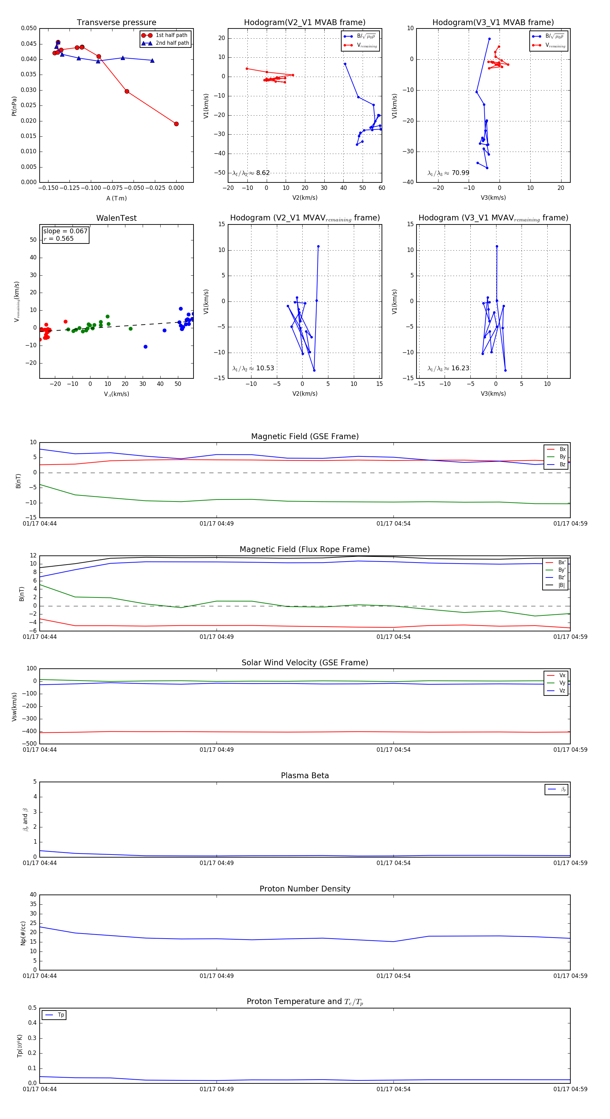Click "01/17 04:49" tick under the Proton Temperature plot
This screenshot has height=1119, width=610.
tap(217, 1089)
